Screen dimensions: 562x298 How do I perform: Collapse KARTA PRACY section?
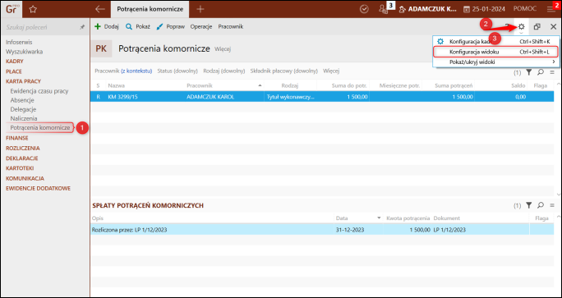[x=23, y=81]
